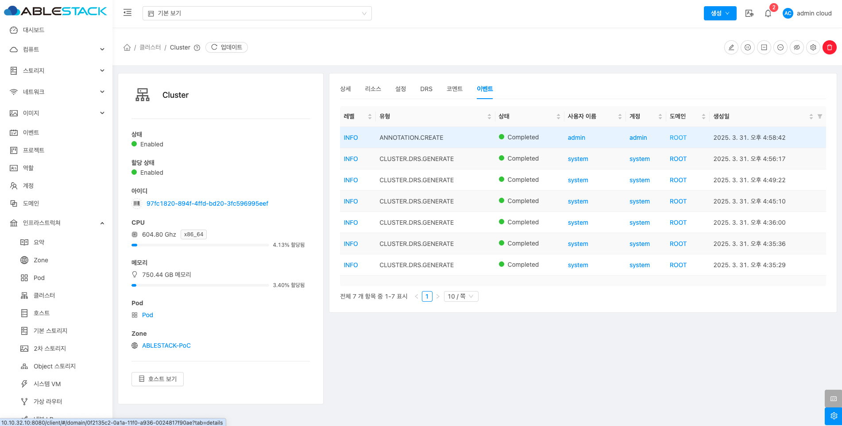This screenshot has height=426, width=842.
Task: Toggle the crossed-out eye visibility icon
Action: click(797, 47)
